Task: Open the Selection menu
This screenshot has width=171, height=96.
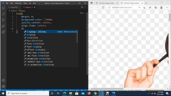Action: [18, 3]
